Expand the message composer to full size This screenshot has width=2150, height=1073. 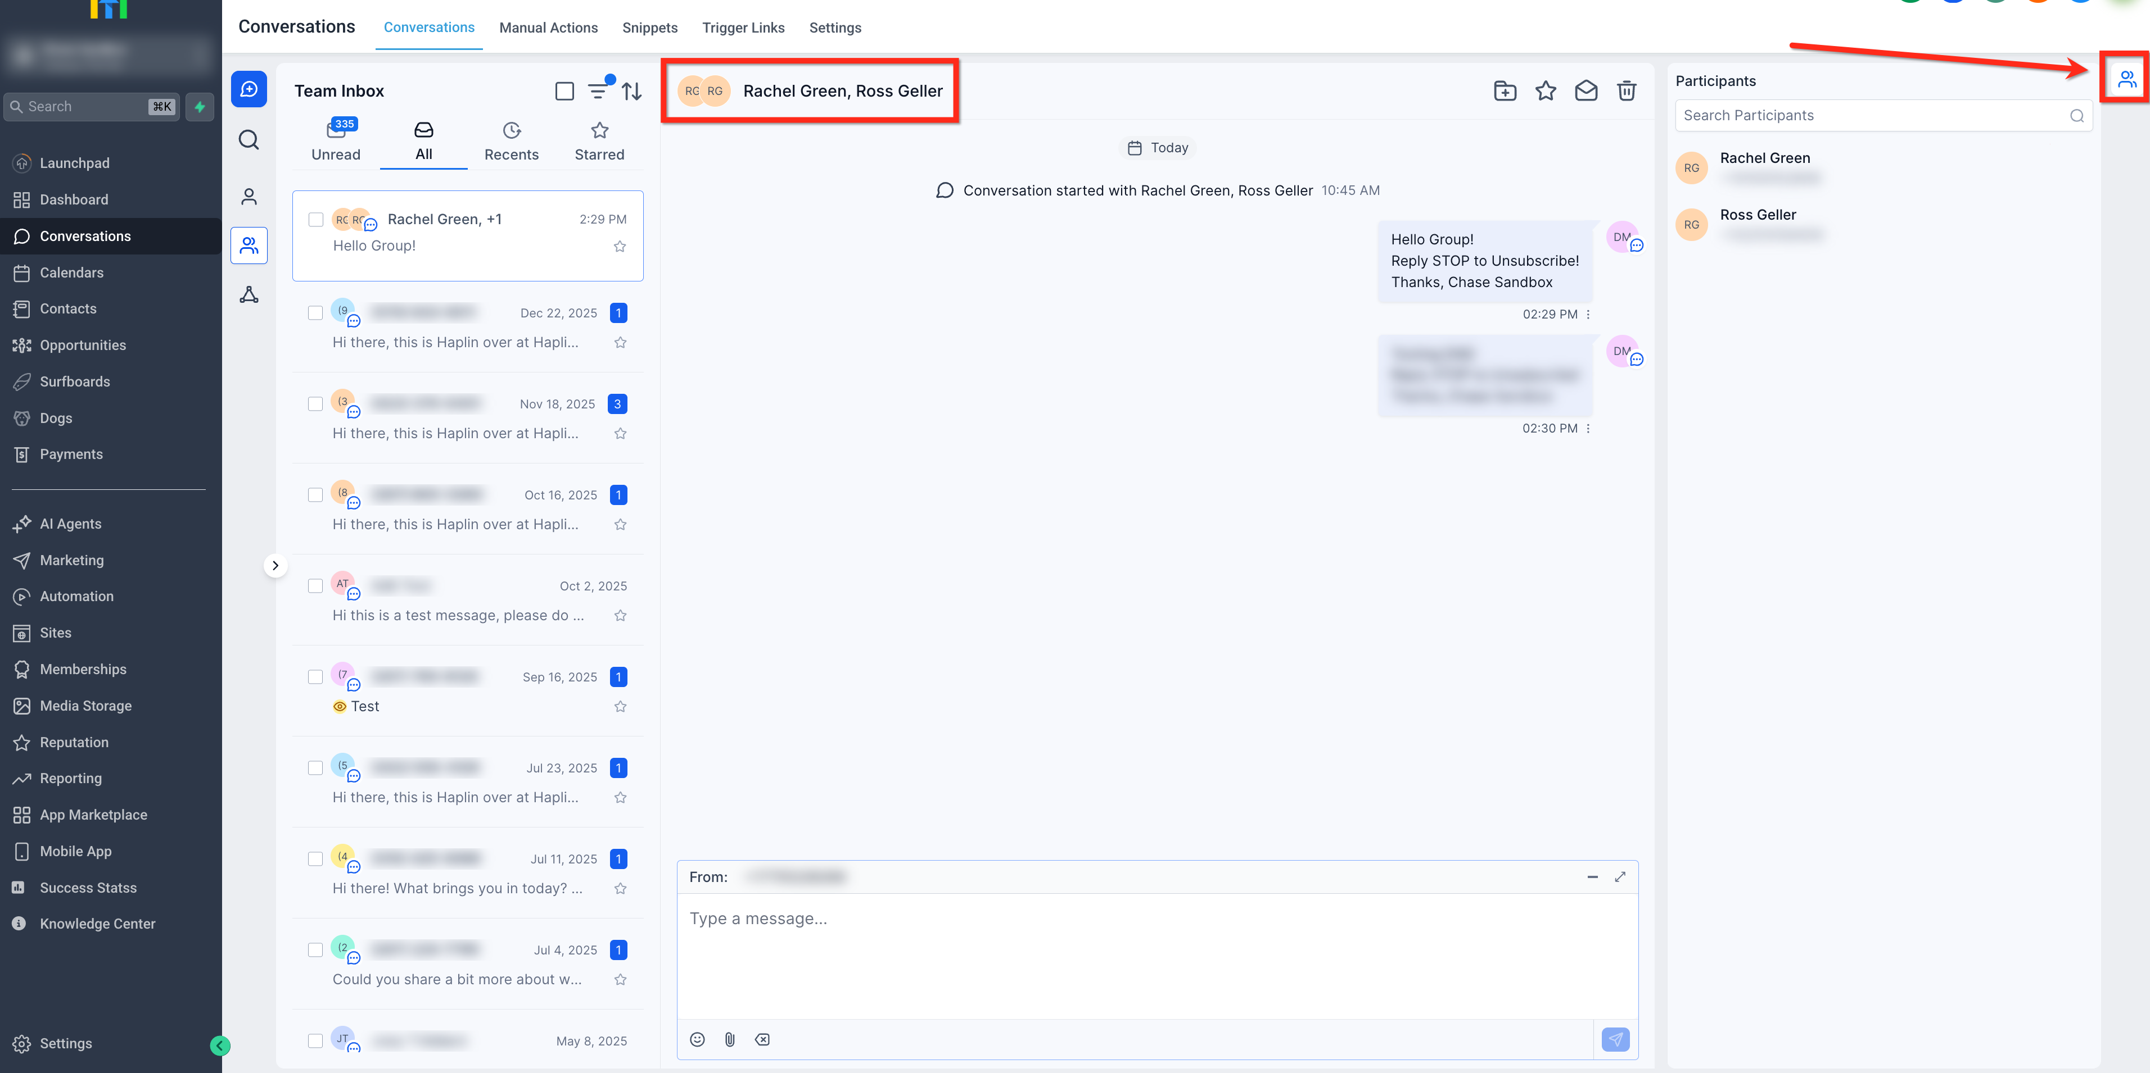[1620, 876]
